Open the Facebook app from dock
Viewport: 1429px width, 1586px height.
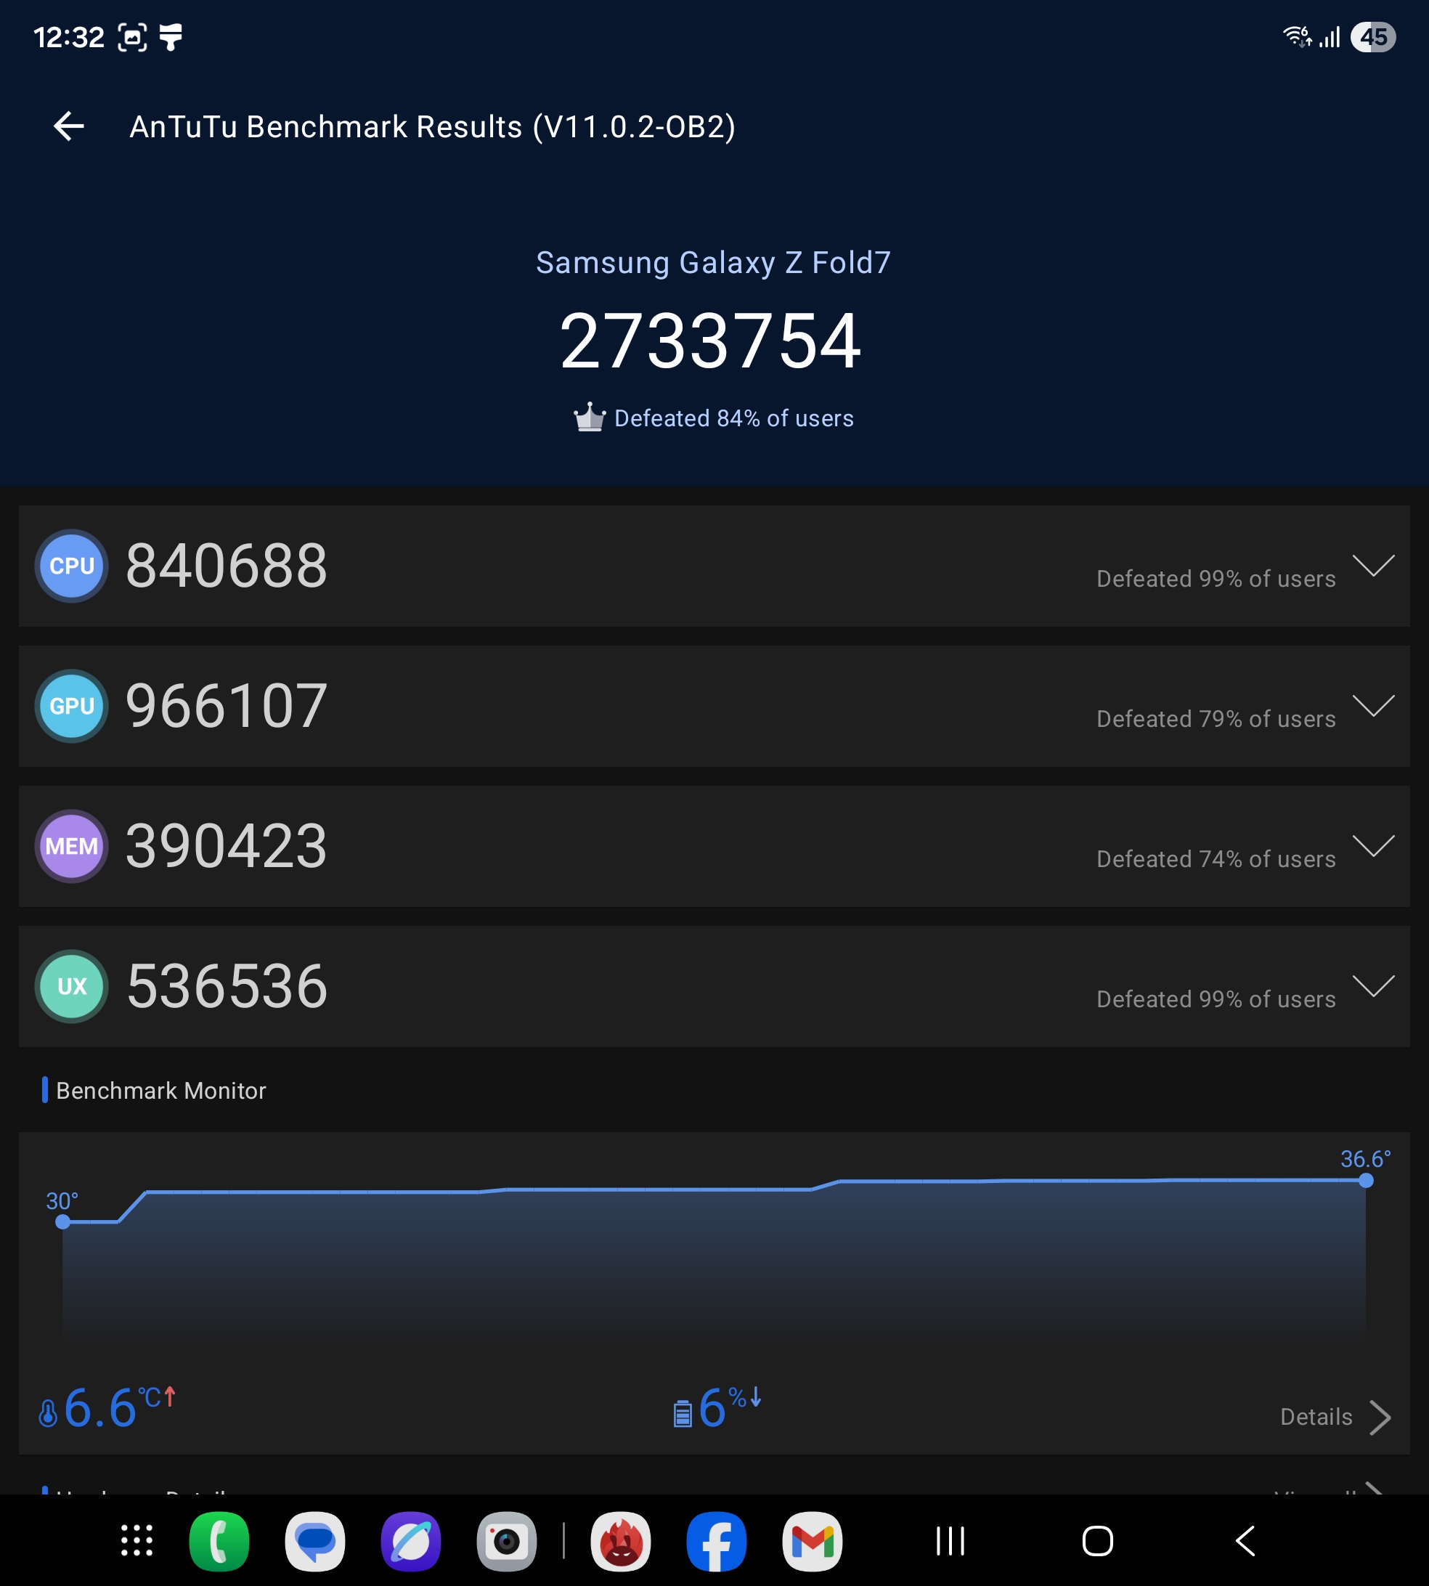point(716,1541)
